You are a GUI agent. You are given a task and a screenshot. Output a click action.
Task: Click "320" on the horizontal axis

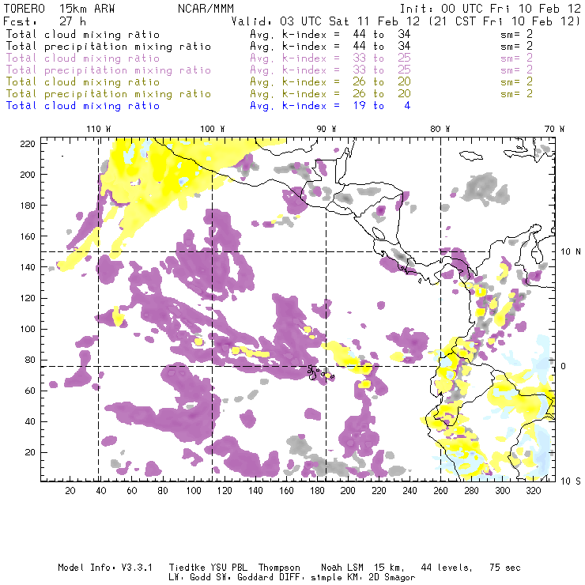click(534, 491)
